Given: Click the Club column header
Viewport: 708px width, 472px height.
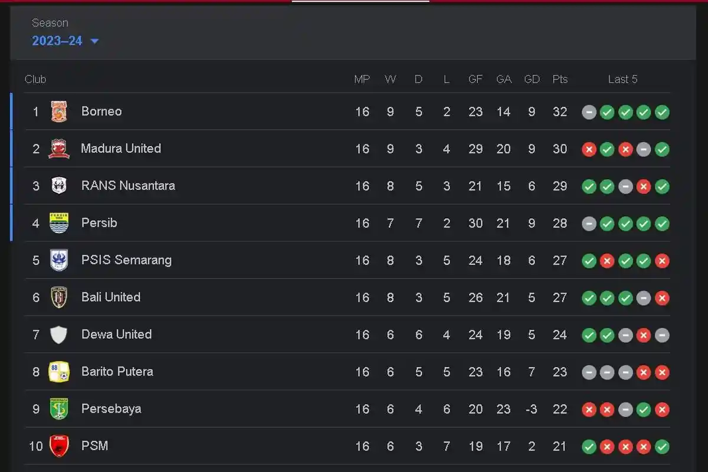Looking at the screenshot, I should click(x=35, y=78).
